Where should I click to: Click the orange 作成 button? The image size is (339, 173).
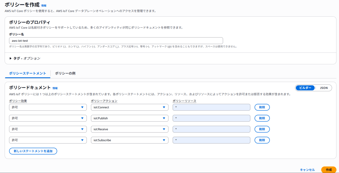coord(329,170)
